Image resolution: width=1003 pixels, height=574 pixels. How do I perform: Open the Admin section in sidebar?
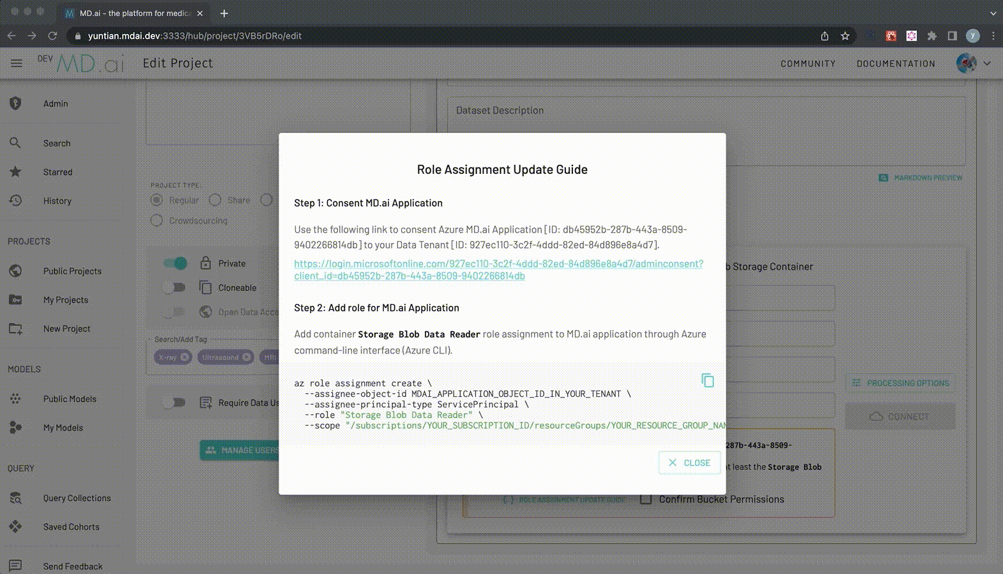56,104
